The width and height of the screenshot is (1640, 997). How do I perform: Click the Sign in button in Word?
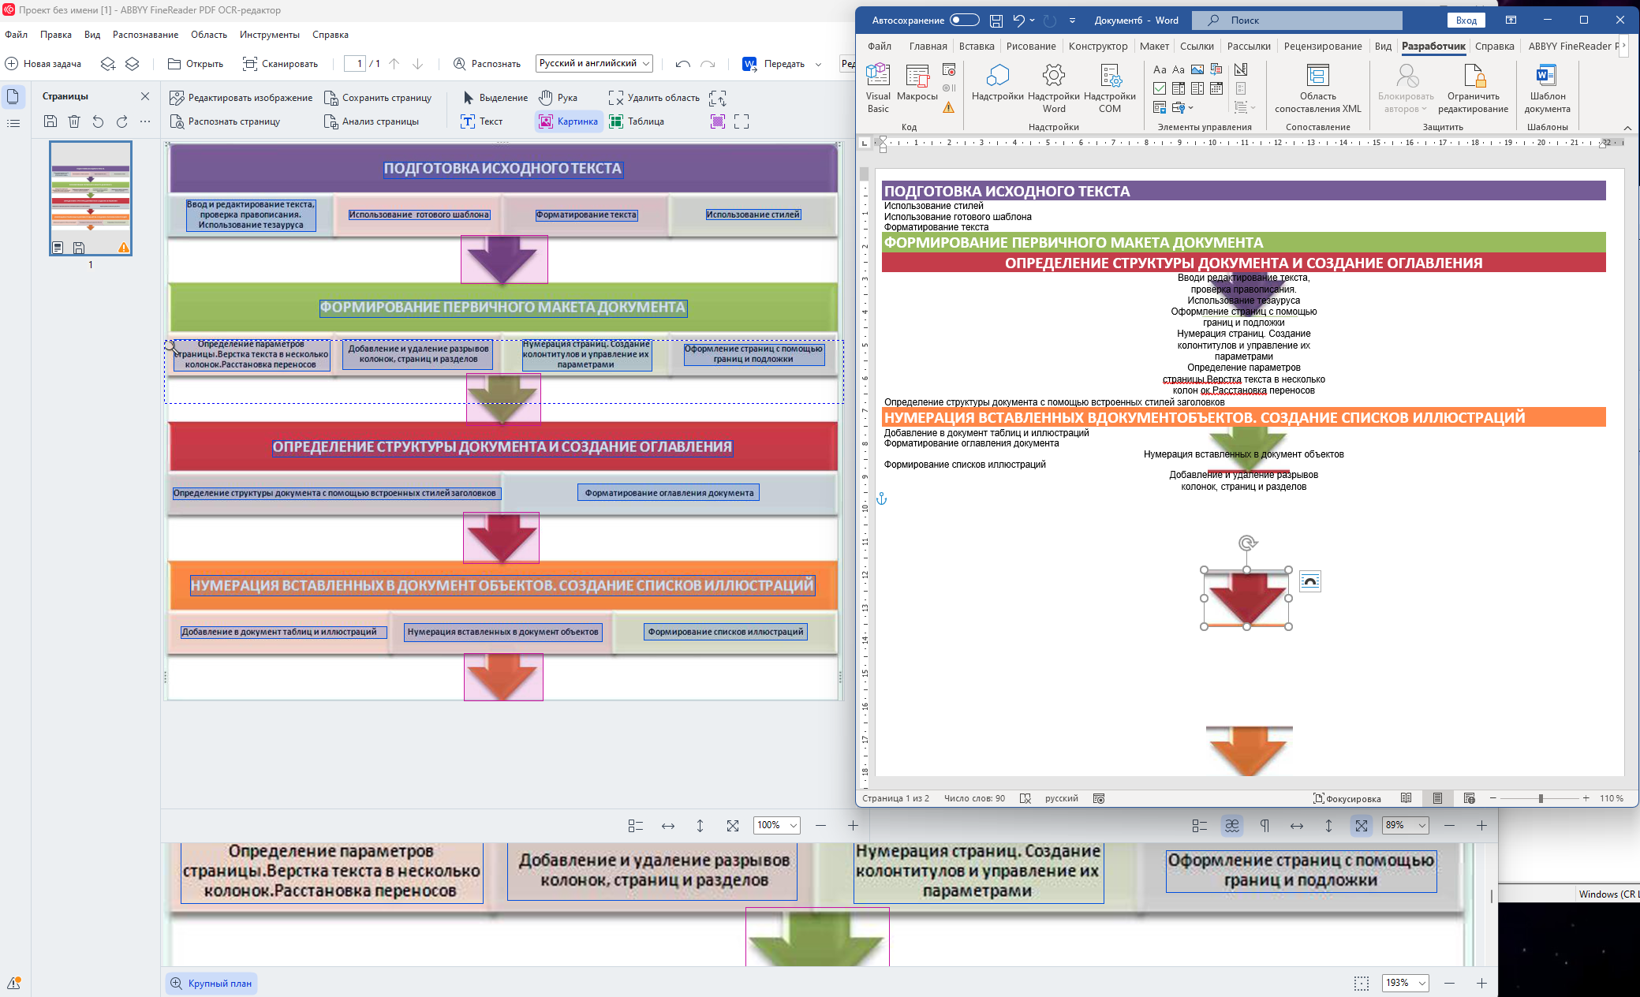(1466, 21)
